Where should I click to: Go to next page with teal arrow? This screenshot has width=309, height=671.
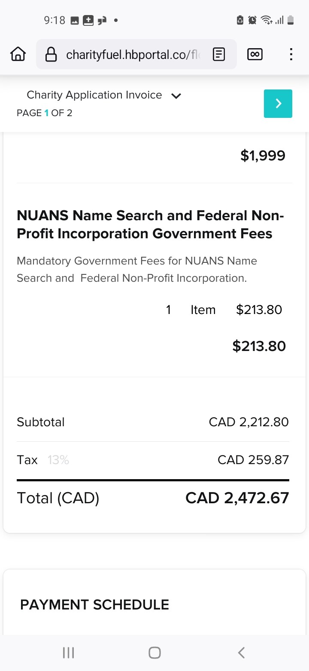[278, 104]
